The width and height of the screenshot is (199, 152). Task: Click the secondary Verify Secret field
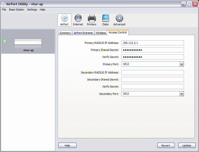pos(152,87)
